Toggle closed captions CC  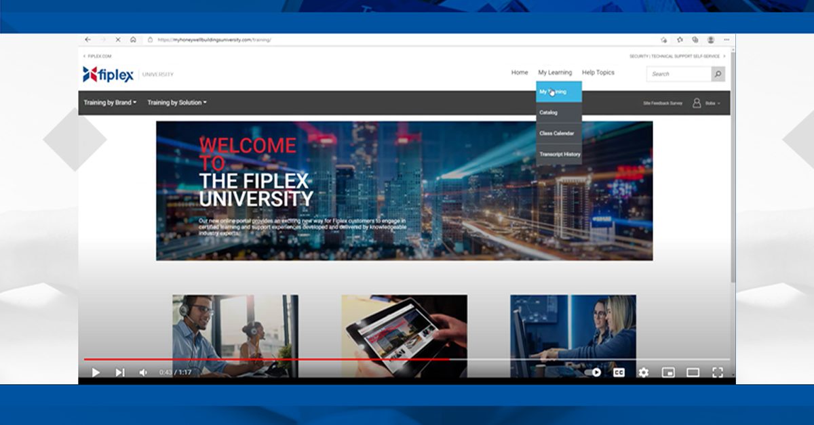pos(619,372)
